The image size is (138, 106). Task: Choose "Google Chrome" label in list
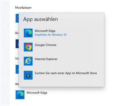[x=45, y=45]
